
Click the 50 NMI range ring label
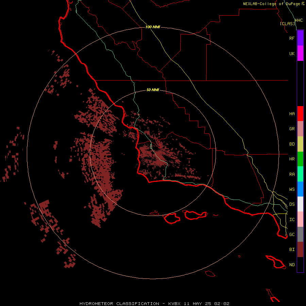[x=153, y=90]
